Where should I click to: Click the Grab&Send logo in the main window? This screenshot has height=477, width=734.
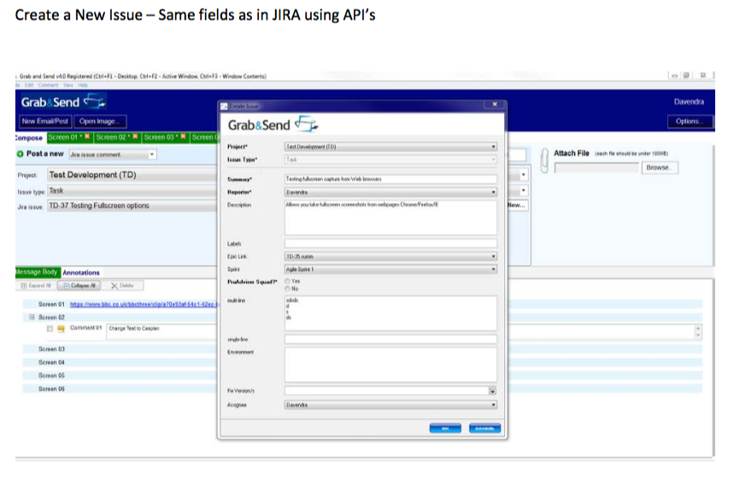point(64,102)
